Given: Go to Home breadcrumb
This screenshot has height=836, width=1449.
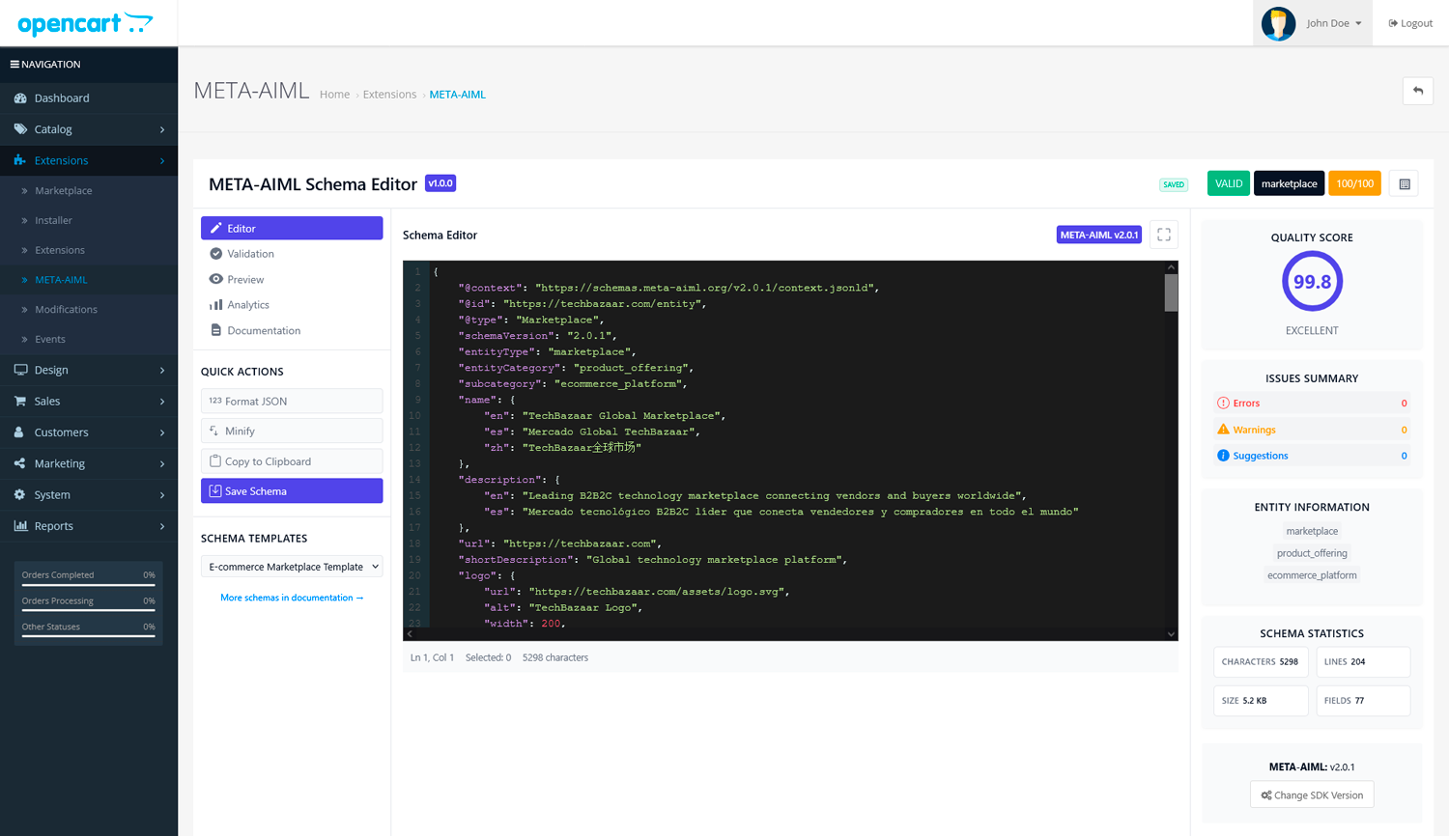Looking at the screenshot, I should click(x=334, y=95).
